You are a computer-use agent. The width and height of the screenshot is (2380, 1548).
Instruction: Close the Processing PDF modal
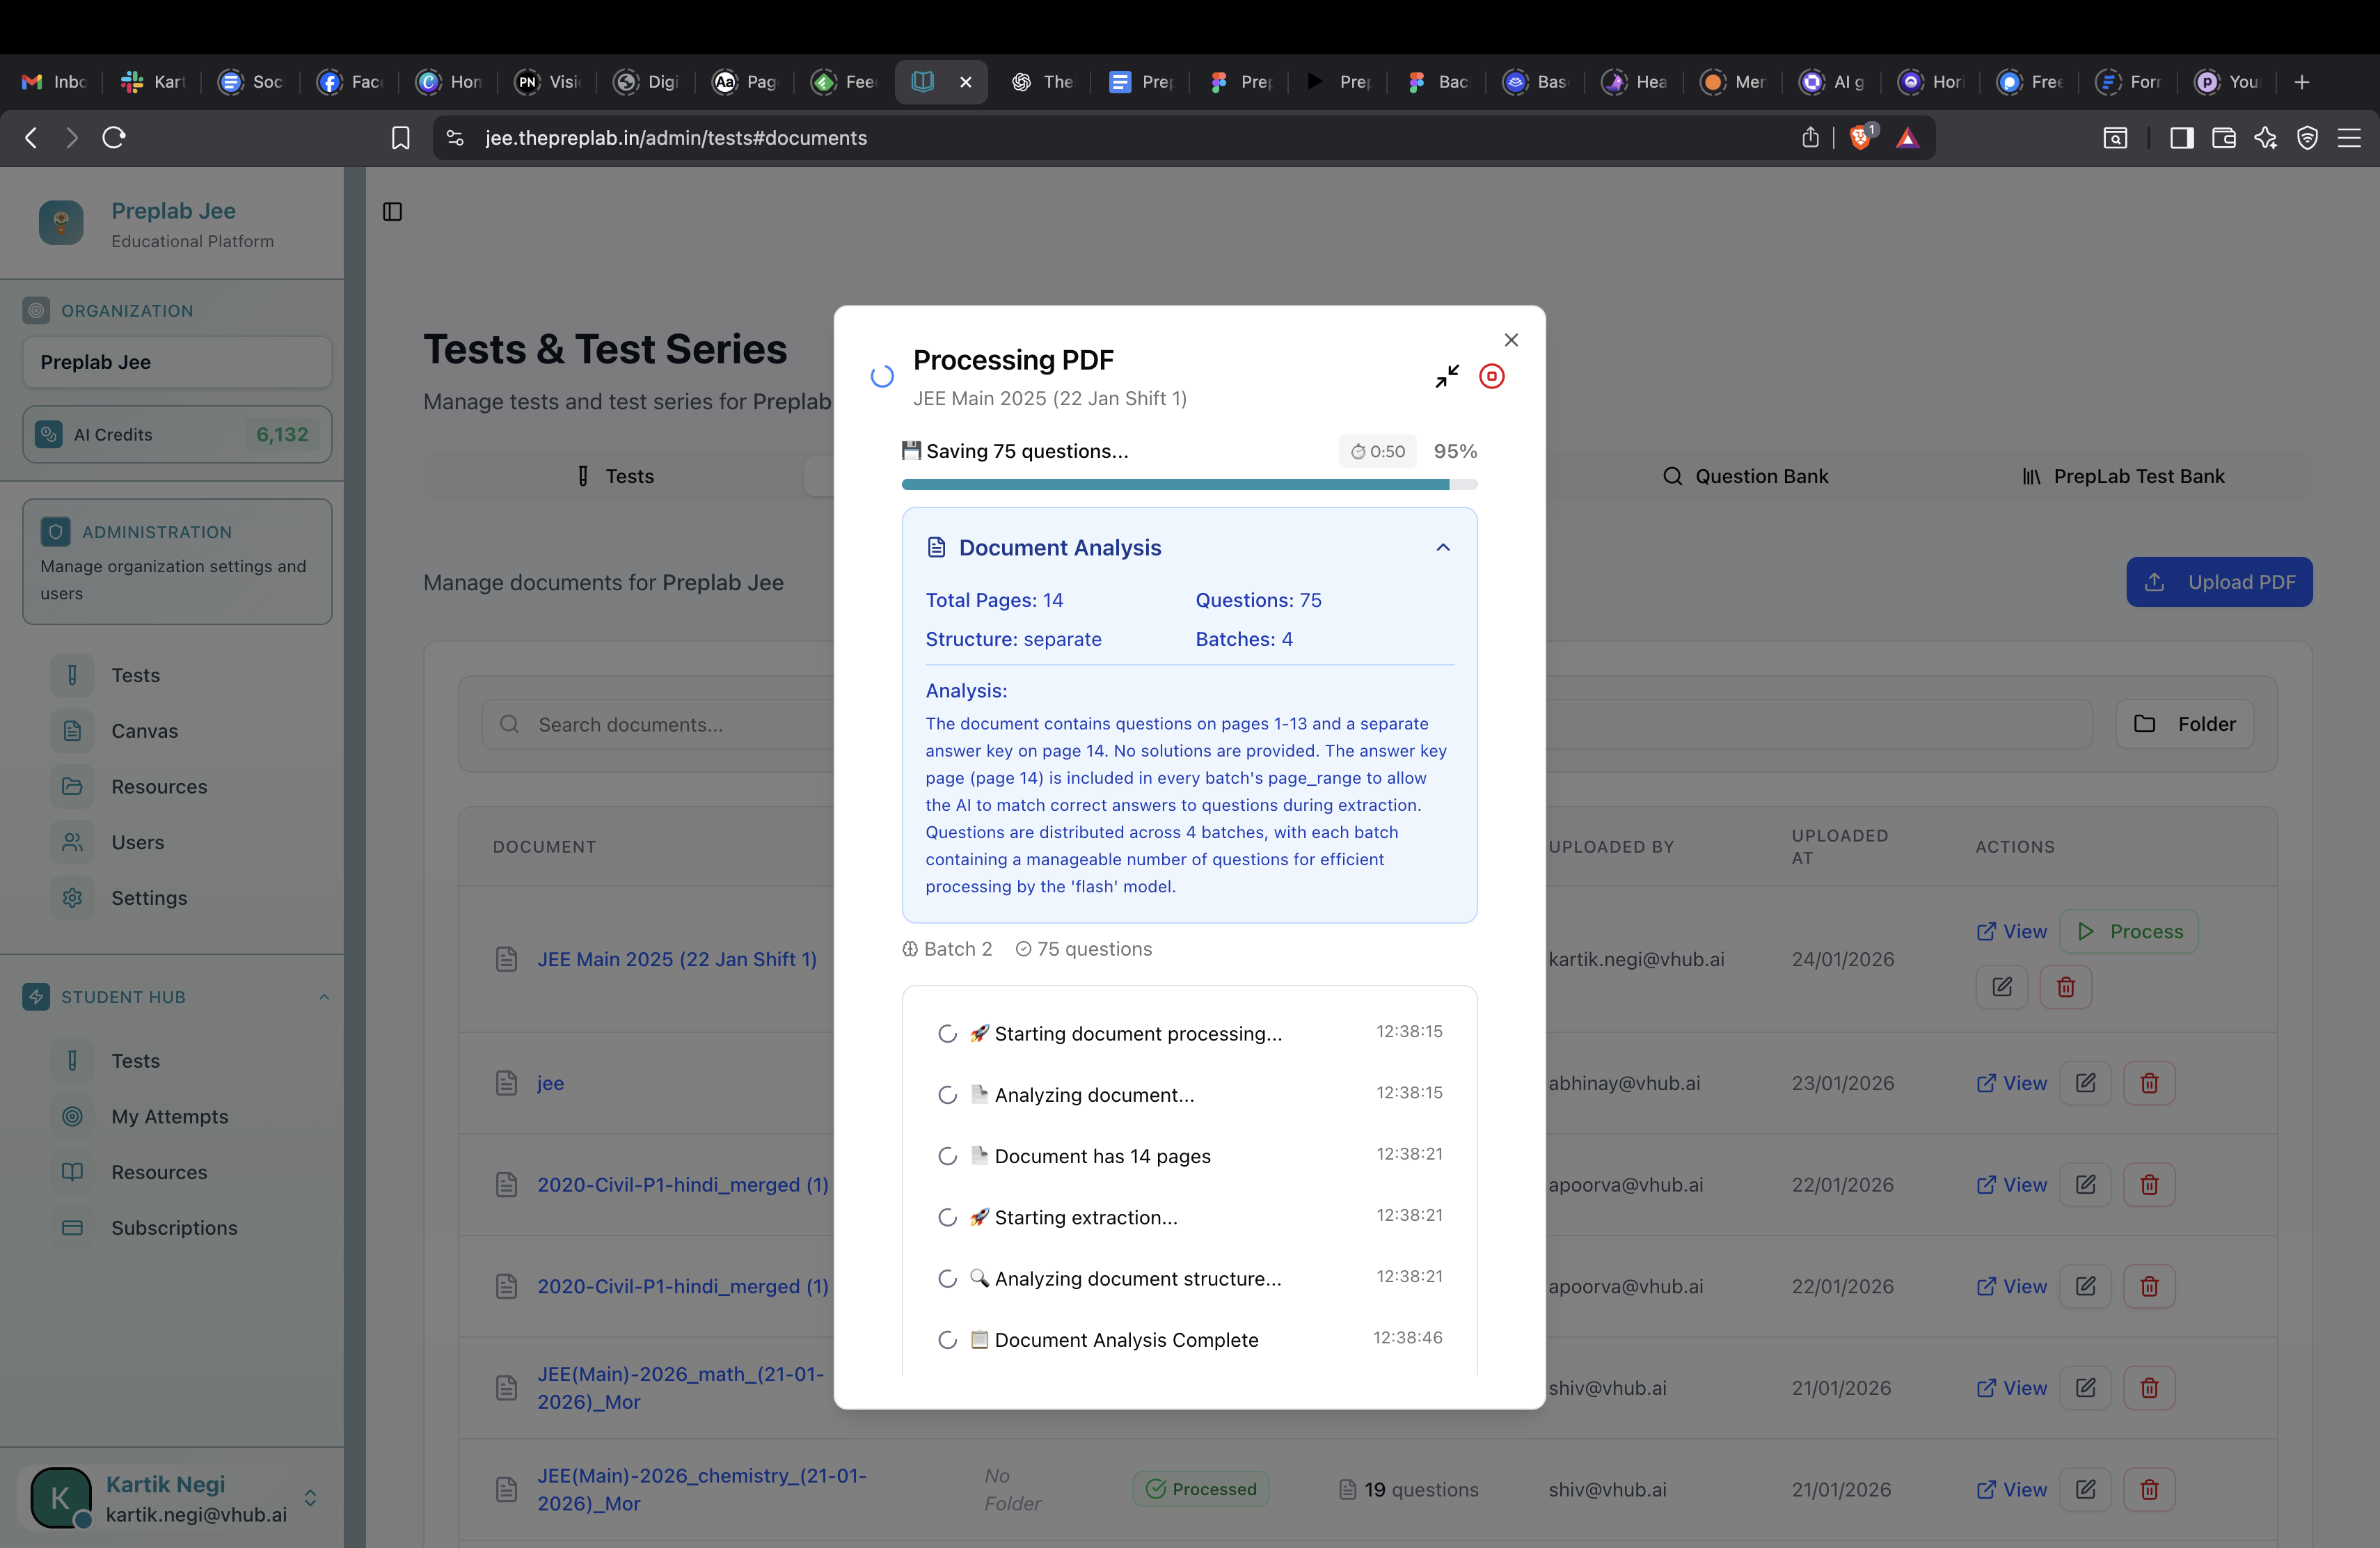(x=1511, y=340)
